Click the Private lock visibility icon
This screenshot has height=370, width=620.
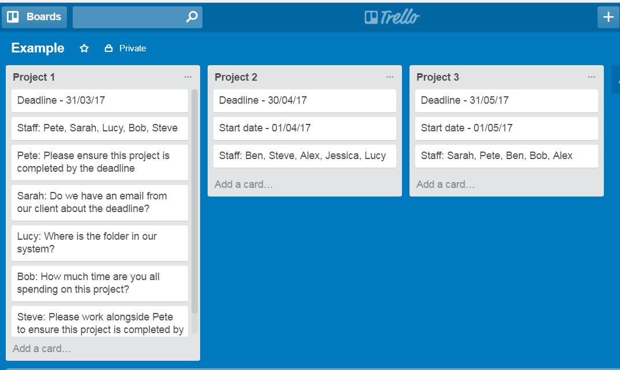pyautogui.click(x=108, y=48)
